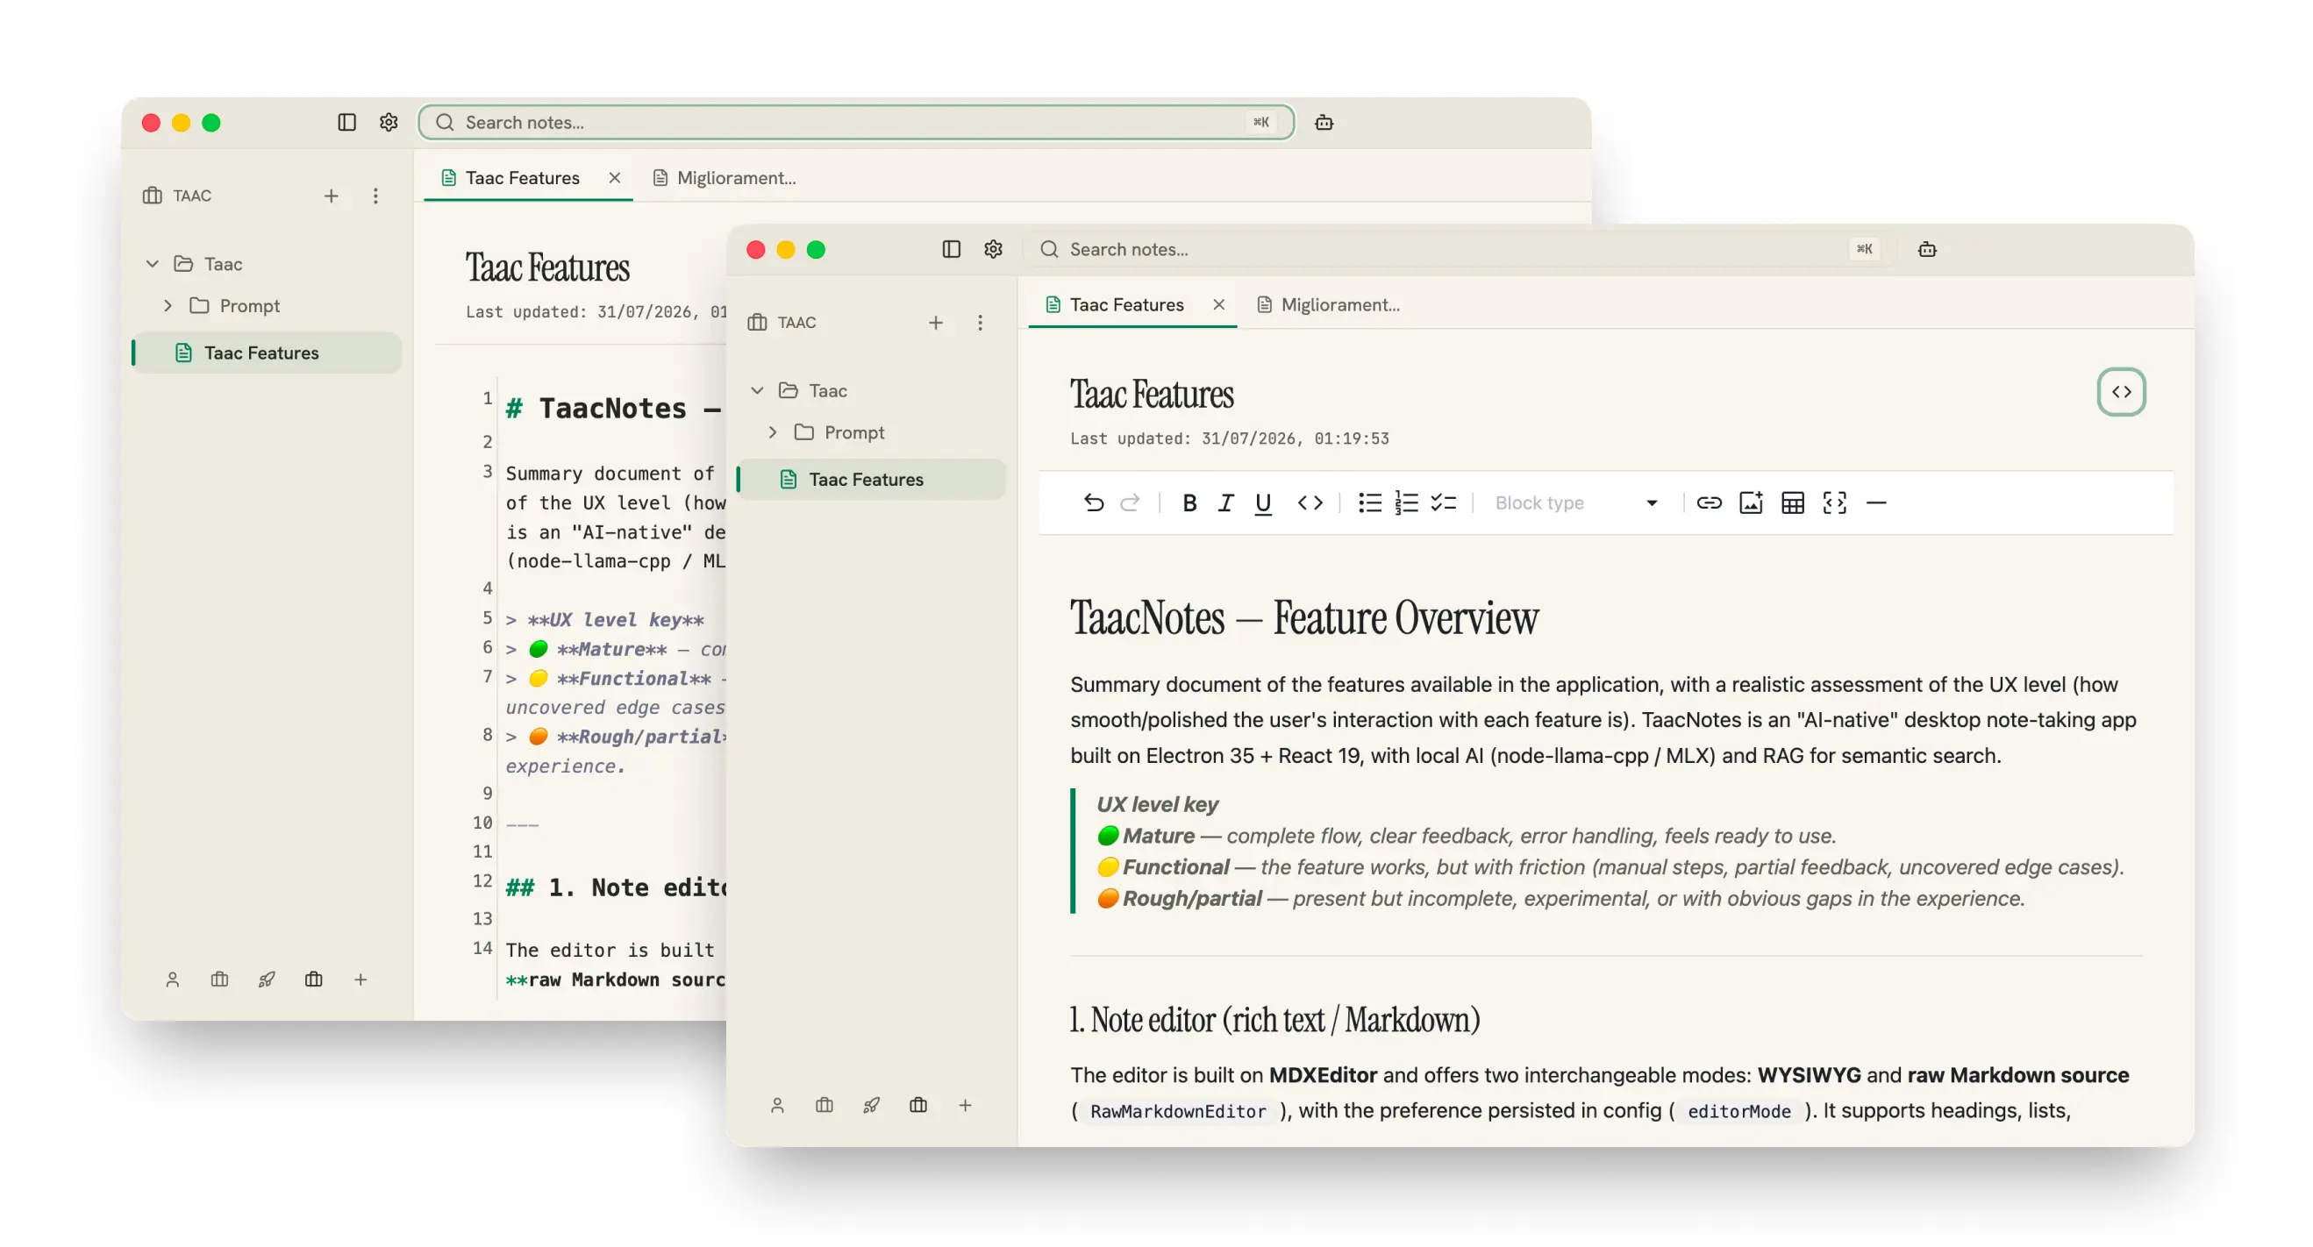Screen dimensions: 2313x1247
Task: Toggle underline formatting
Action: coord(1262,502)
